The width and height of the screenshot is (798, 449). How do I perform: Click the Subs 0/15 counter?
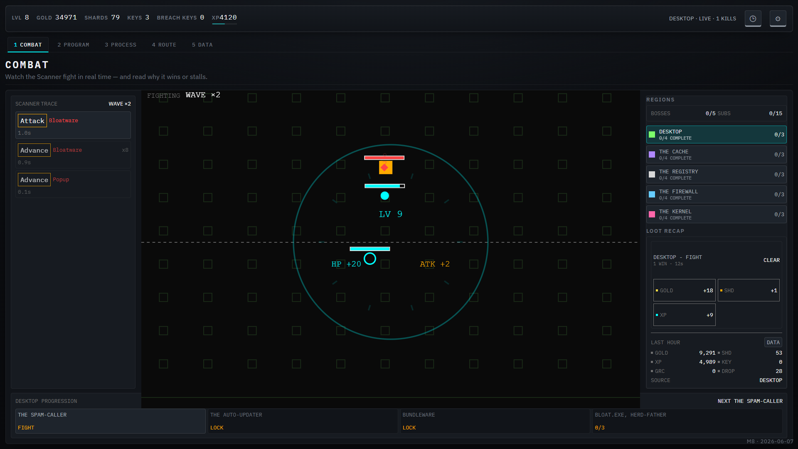click(x=750, y=113)
